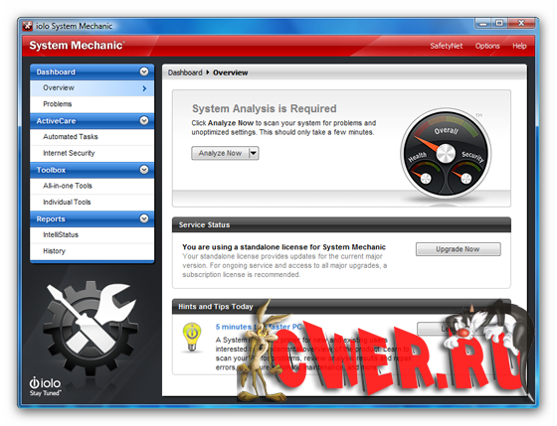This screenshot has height=426, width=557.
Task: Select Problems in the sidebar
Action: [93, 104]
